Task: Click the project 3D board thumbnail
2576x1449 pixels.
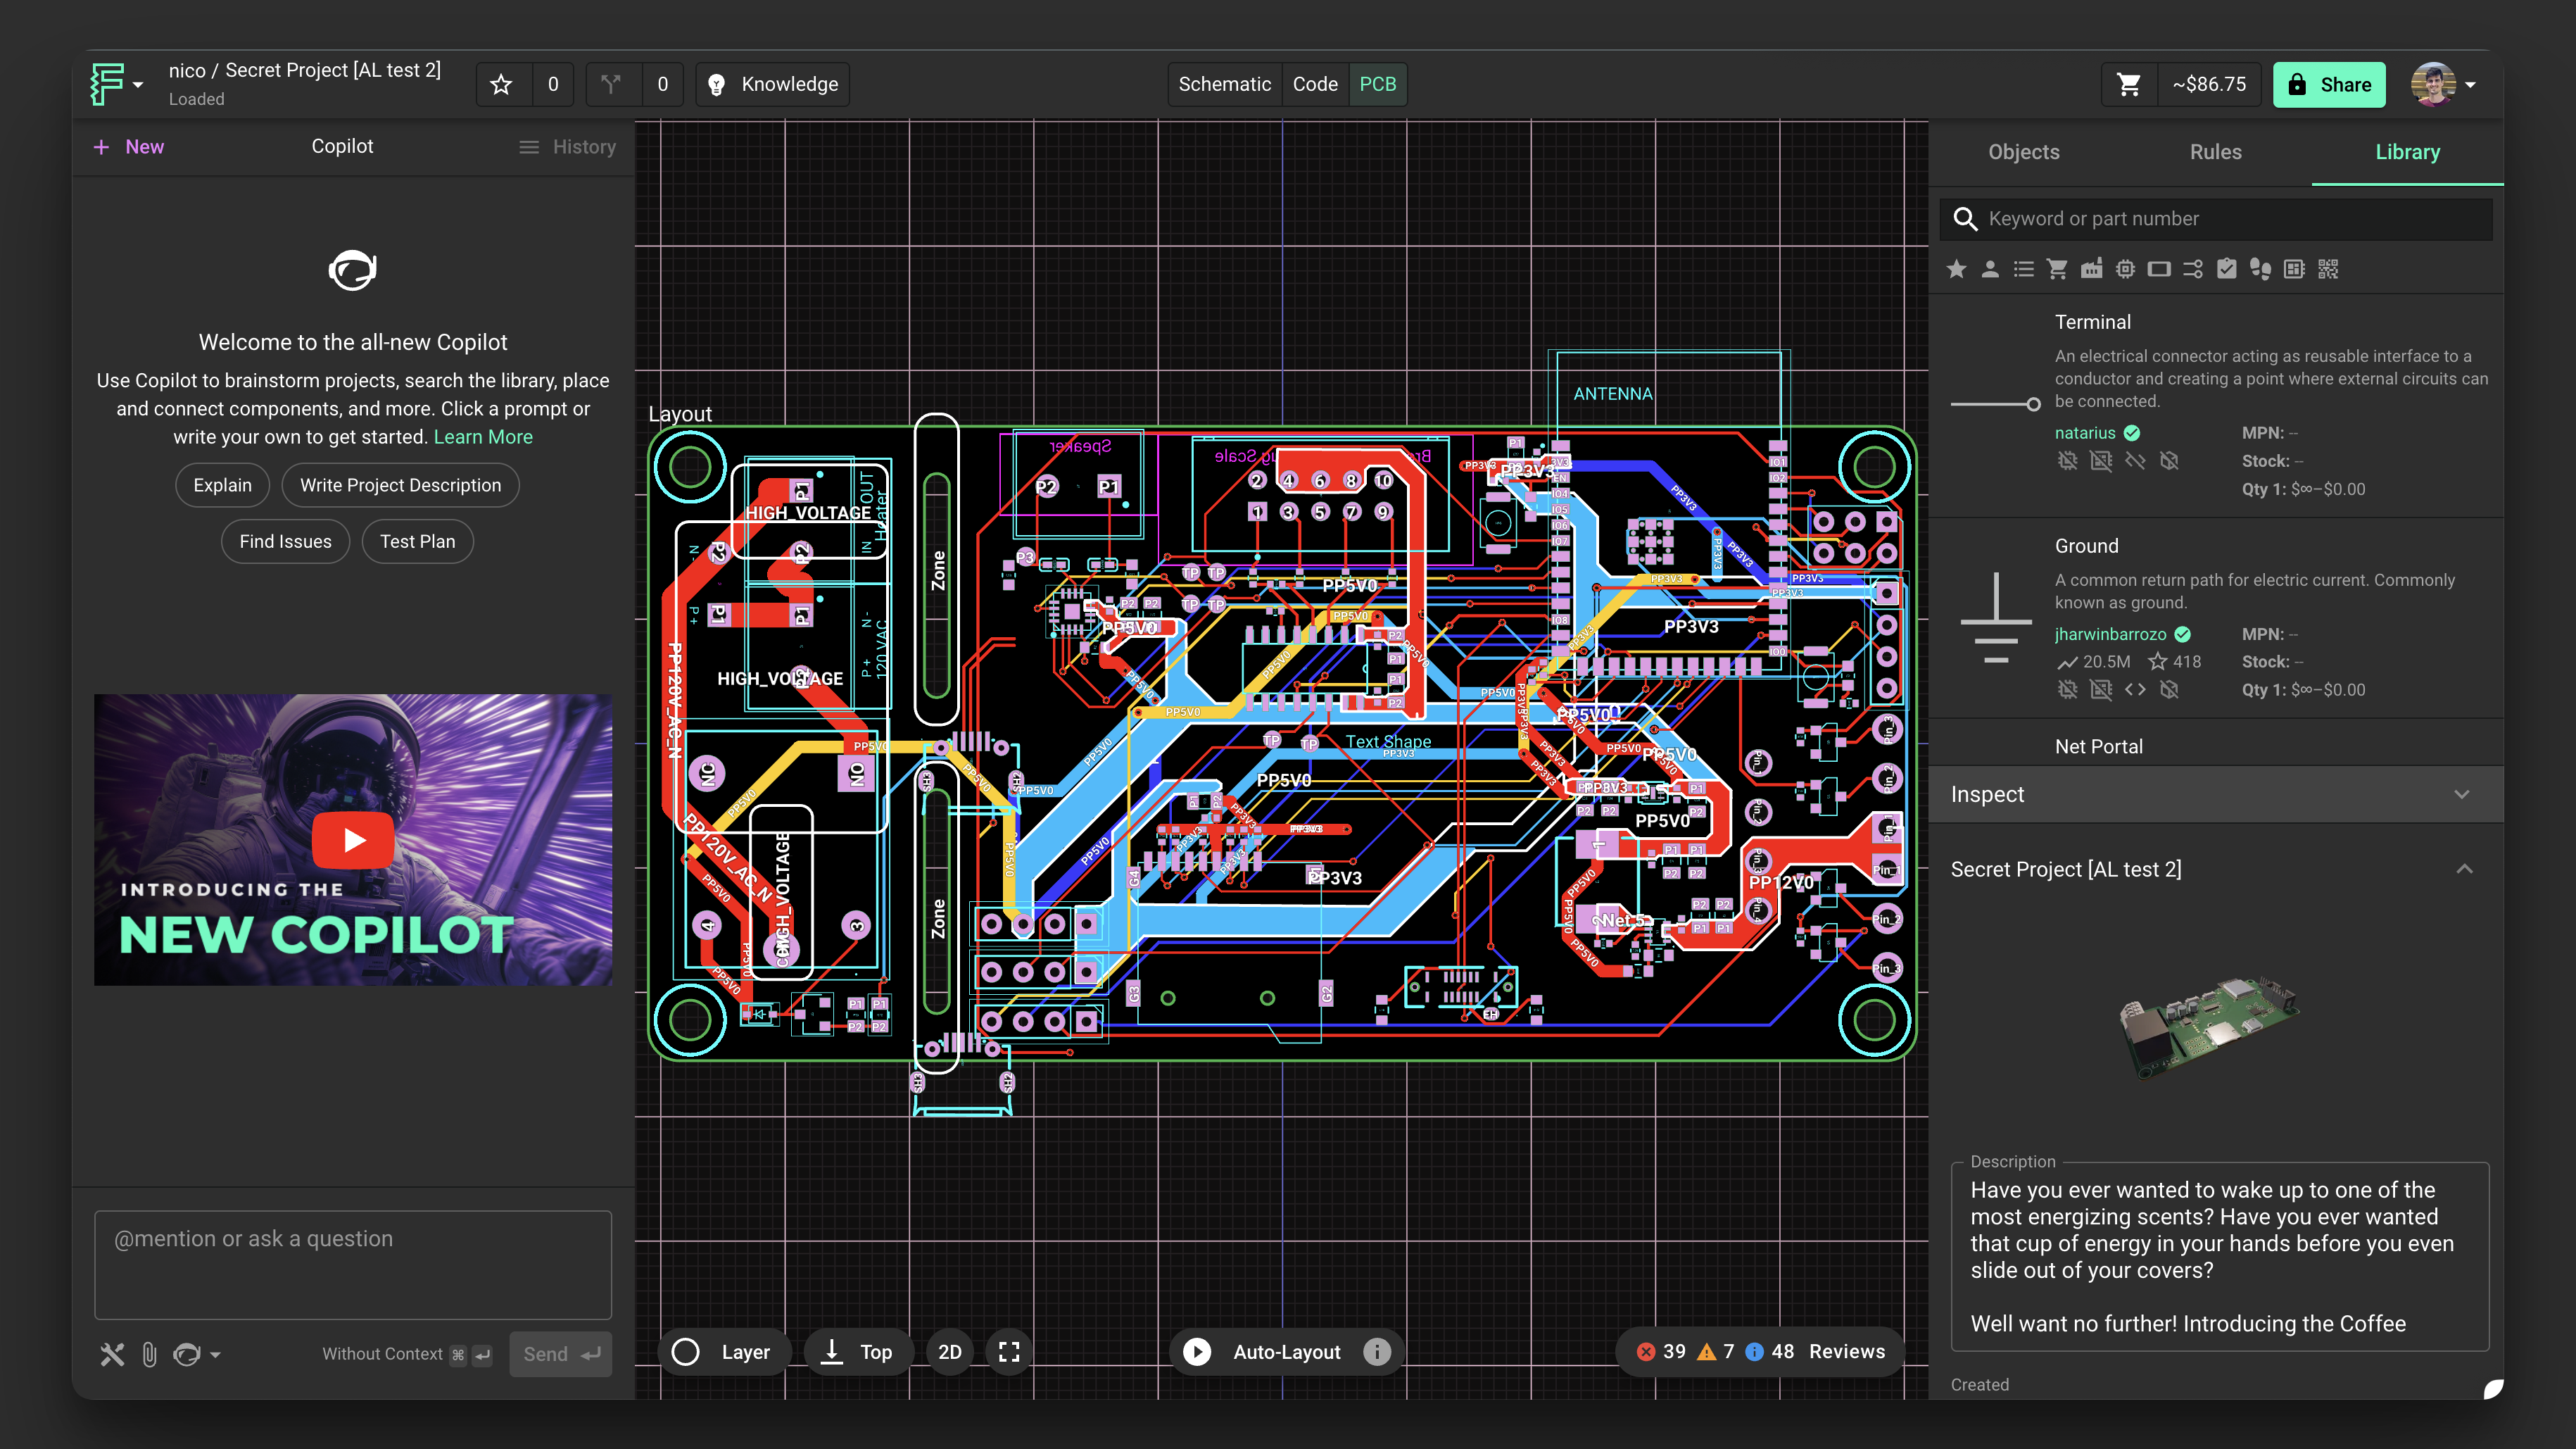Action: pyautogui.click(x=2209, y=1029)
